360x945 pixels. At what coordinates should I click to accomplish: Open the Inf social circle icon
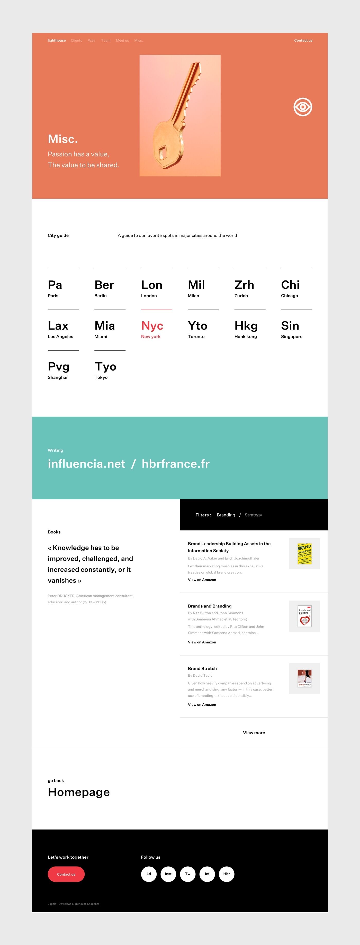(x=207, y=874)
